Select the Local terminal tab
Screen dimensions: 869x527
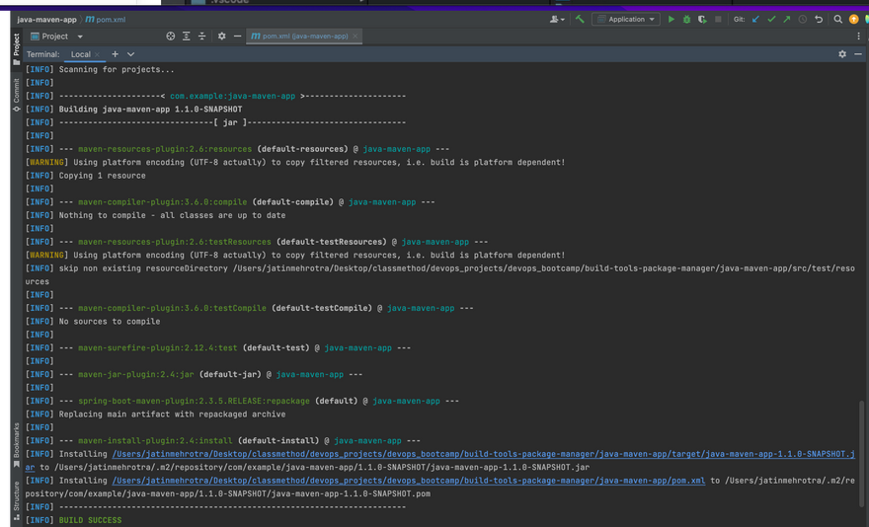click(81, 54)
